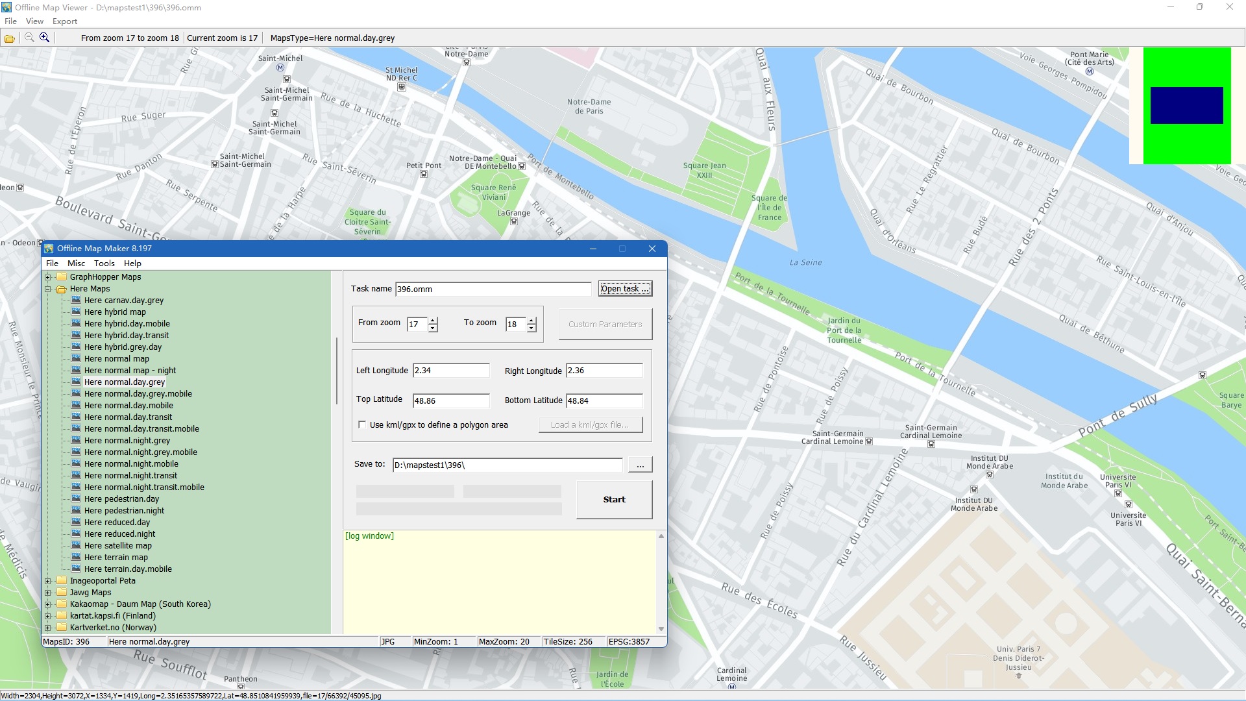
Task: Select Here normal.day.transit.mobile tree item
Action: point(141,428)
